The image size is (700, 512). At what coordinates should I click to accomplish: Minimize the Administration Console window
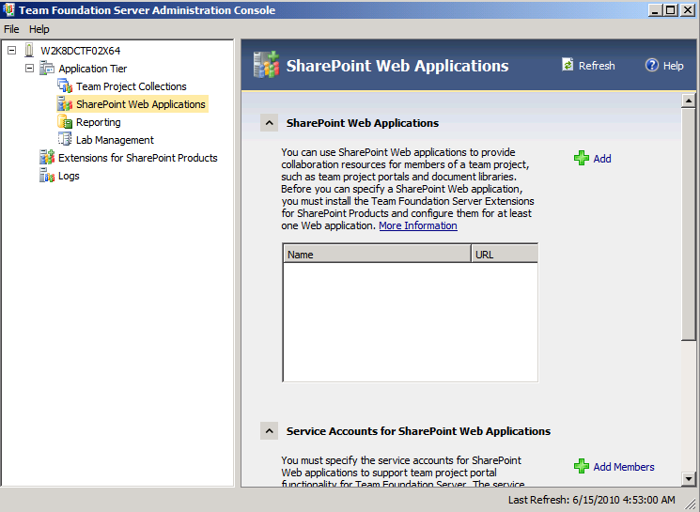pyautogui.click(x=655, y=9)
